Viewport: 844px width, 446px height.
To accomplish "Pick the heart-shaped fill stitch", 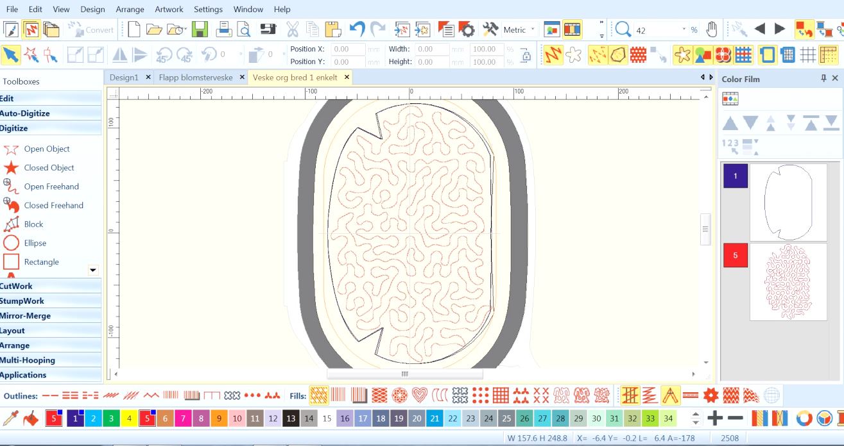I will coord(419,395).
